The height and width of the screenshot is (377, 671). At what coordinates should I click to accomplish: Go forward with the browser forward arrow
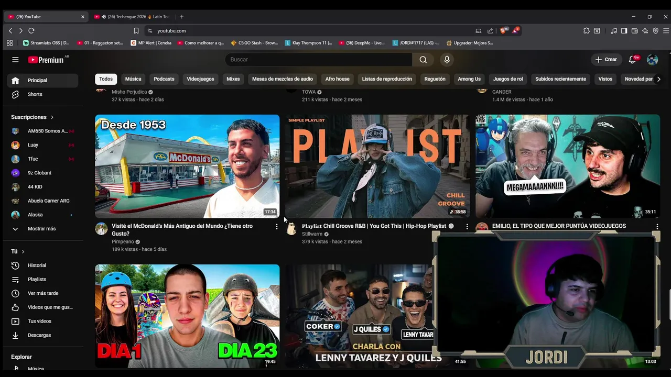(x=20, y=31)
